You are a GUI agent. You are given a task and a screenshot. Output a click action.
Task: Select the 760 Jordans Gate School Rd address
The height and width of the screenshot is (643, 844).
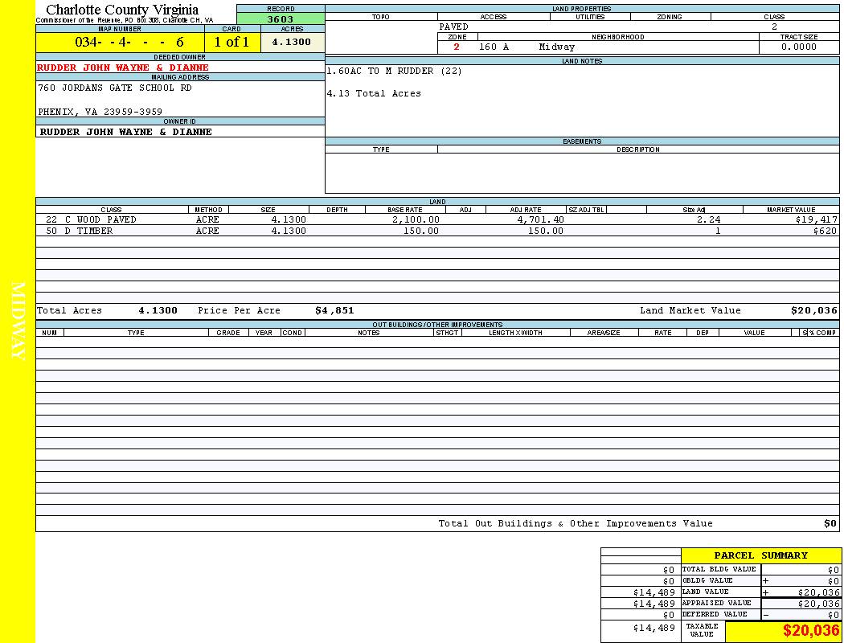coord(115,88)
